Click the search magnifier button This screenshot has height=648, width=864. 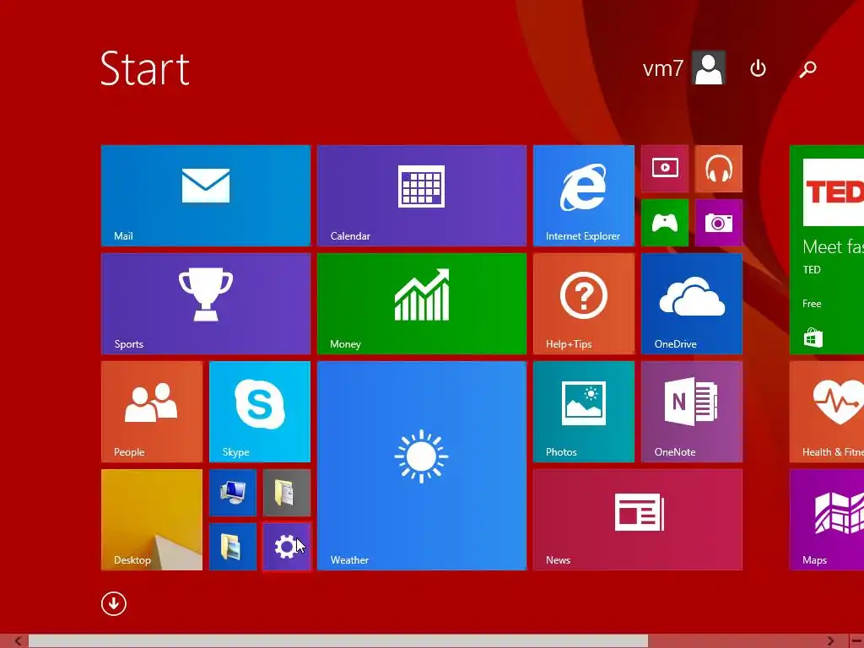pyautogui.click(x=807, y=69)
